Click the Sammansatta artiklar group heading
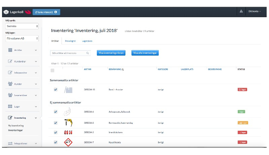This screenshot has width=269, height=155. pyautogui.click(x=64, y=80)
